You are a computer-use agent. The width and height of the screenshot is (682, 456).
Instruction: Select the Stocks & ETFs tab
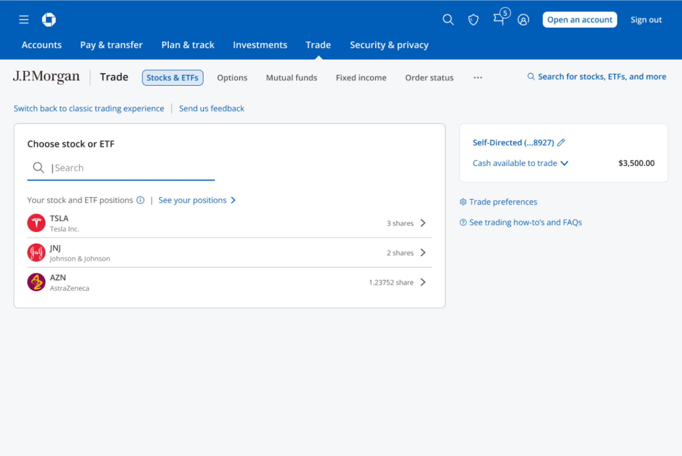[172, 78]
